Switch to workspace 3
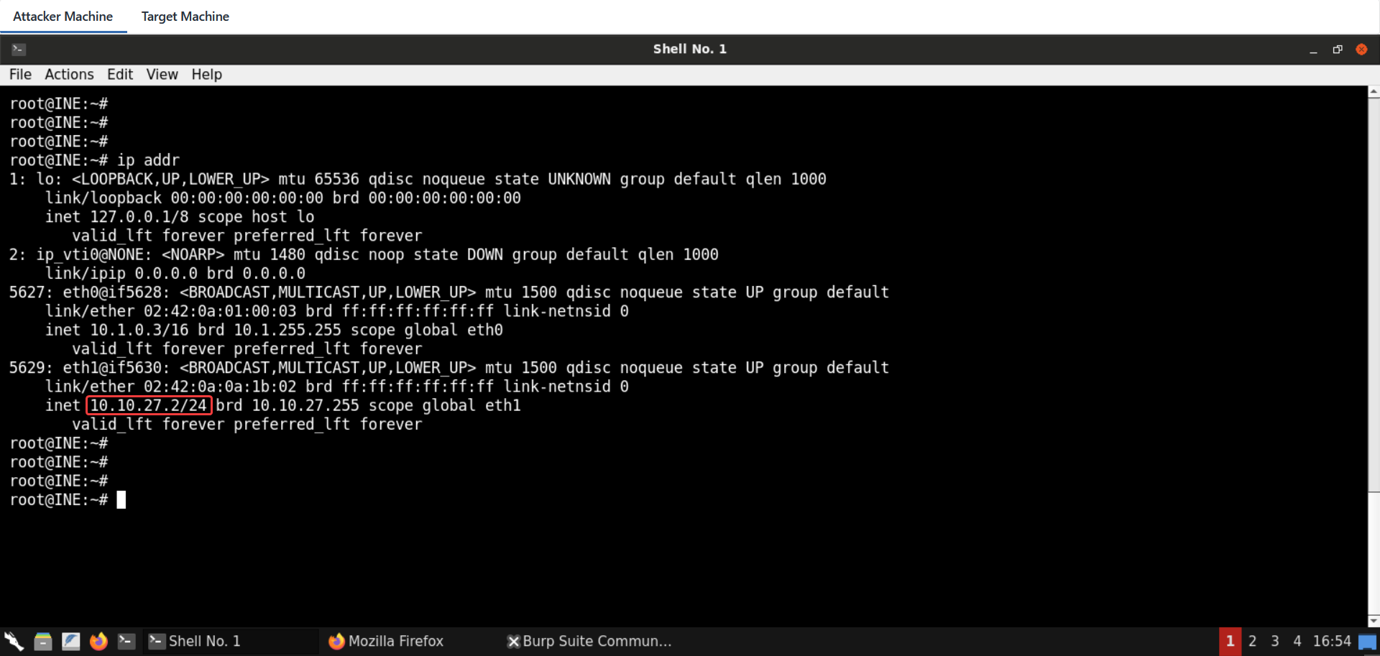1380x656 pixels. pos(1274,641)
